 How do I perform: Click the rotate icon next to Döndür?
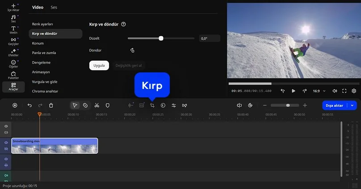[132, 50]
